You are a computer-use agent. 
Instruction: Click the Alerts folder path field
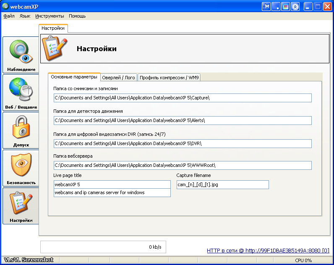tap(183, 120)
